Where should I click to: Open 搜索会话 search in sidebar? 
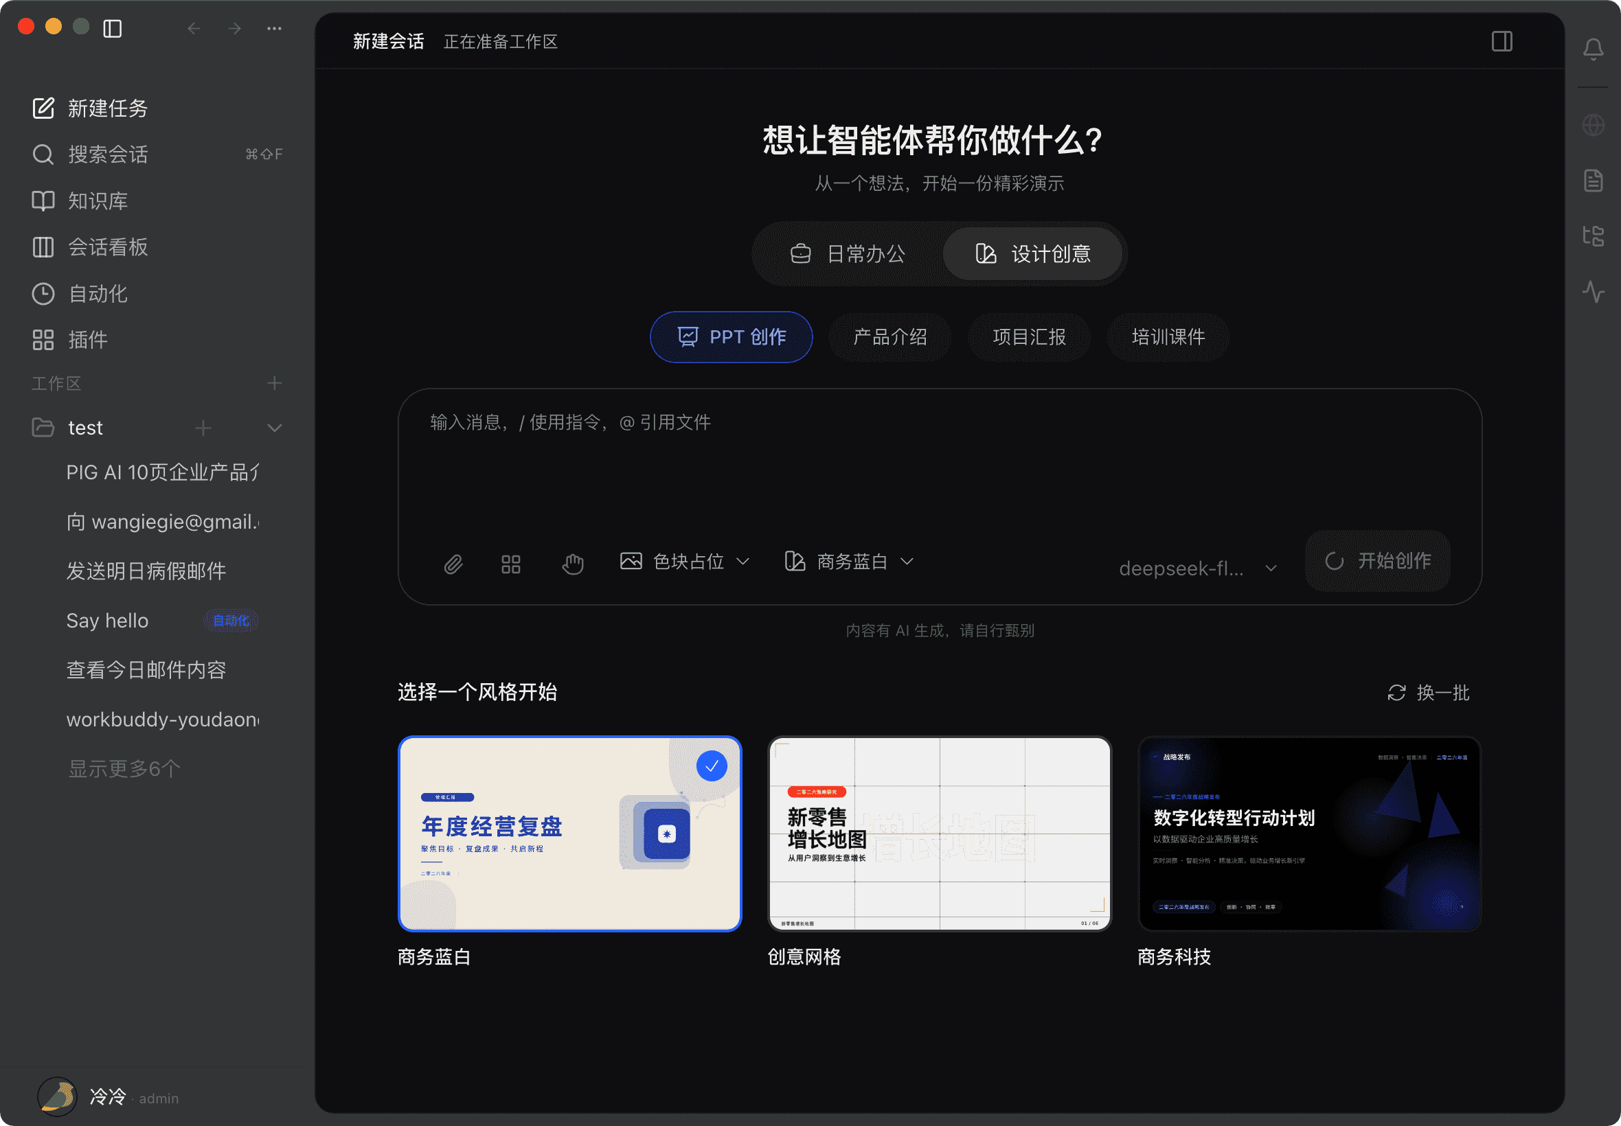coord(157,154)
